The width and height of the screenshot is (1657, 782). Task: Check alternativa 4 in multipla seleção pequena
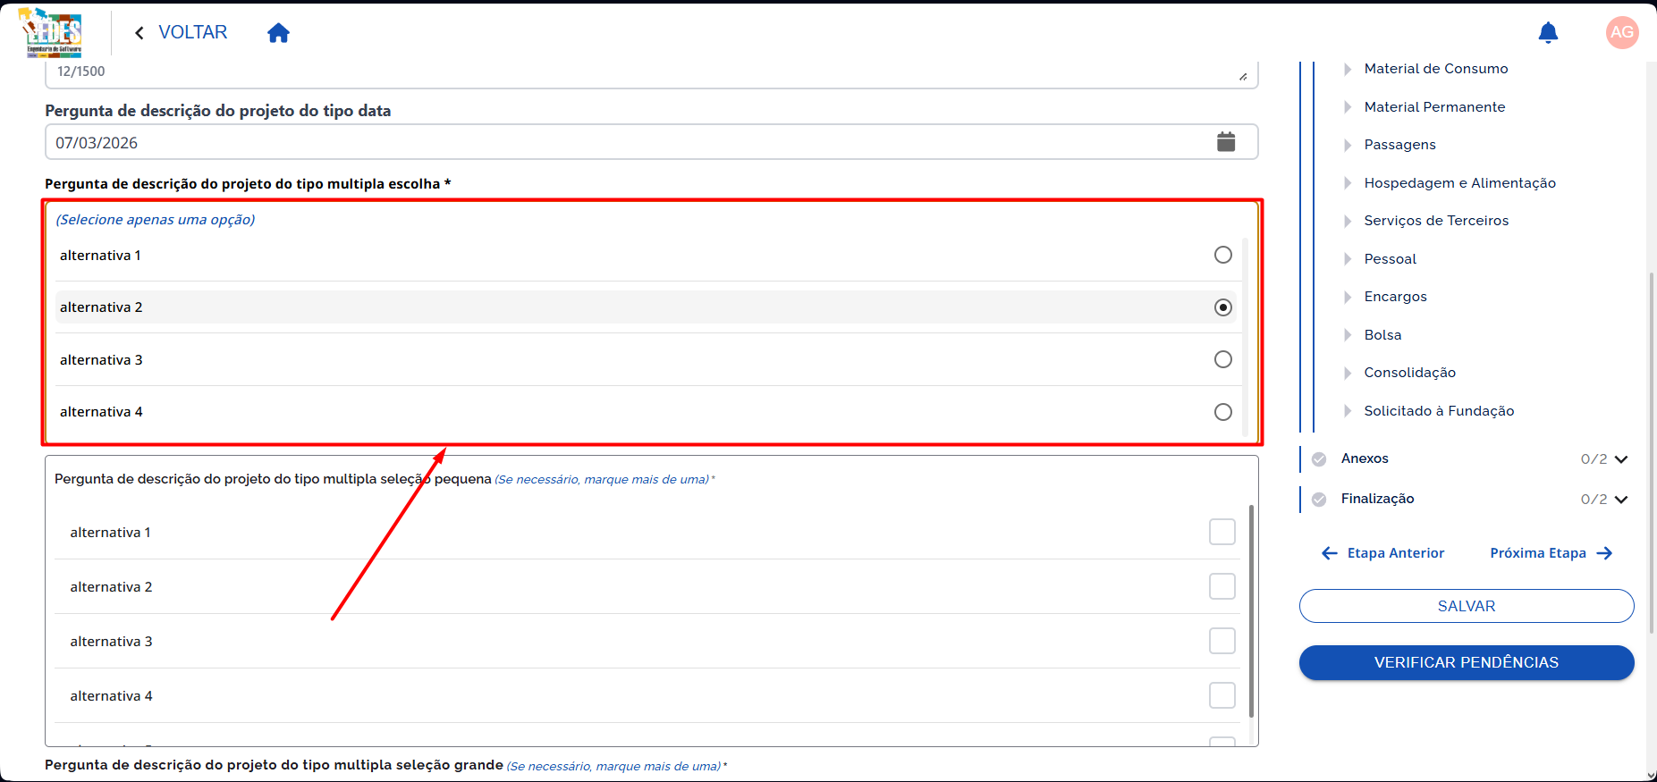1222,695
